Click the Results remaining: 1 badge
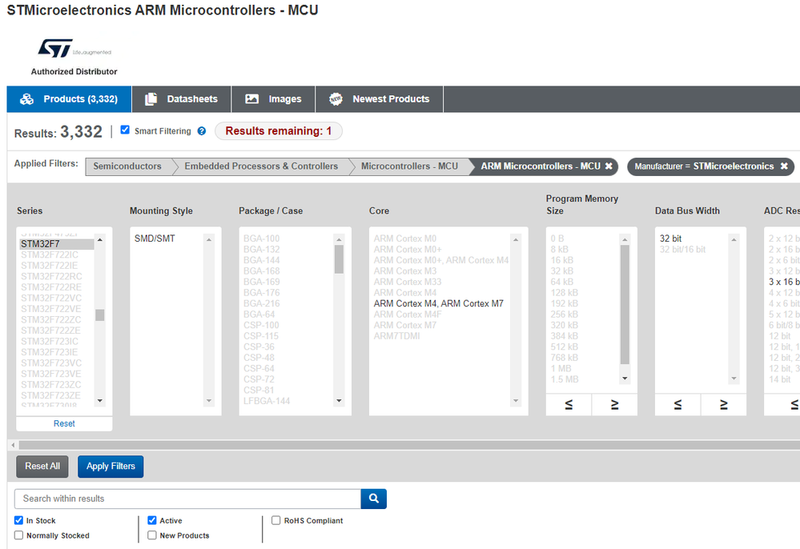This screenshot has width=800, height=549. pos(279,131)
